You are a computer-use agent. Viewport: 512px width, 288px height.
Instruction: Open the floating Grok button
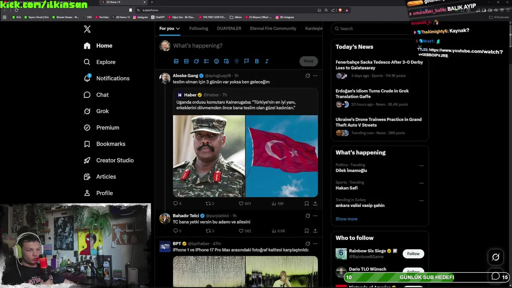(x=496, y=257)
